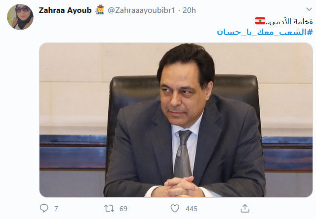Screen dimensions: 316x219
Task: Click the gray tie in the photo
Action: click(x=183, y=154)
